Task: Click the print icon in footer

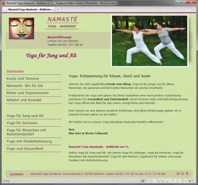Action: pos(187,173)
